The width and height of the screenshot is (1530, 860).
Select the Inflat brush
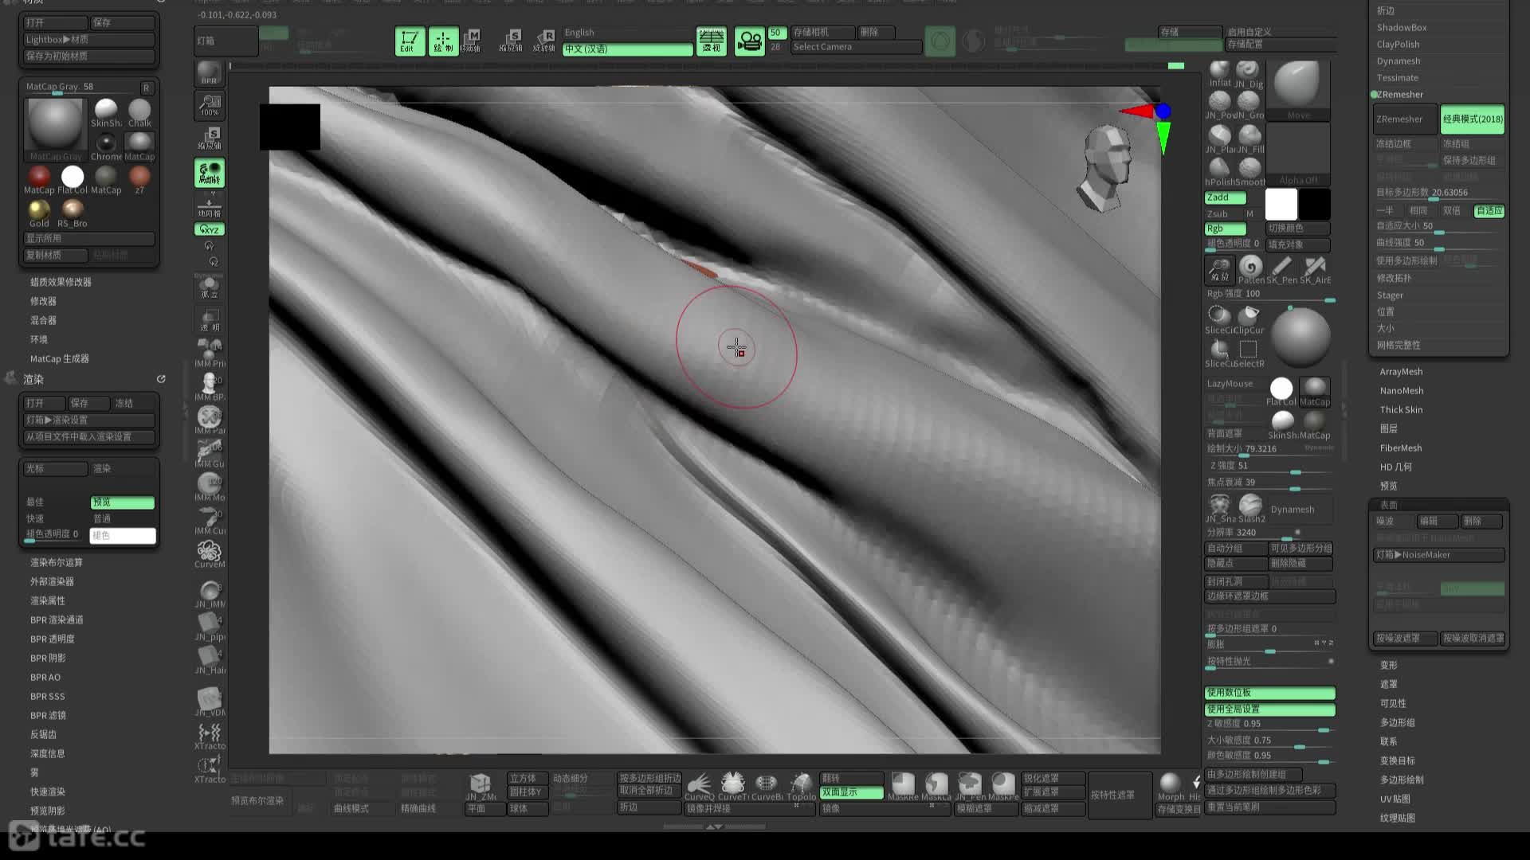pyautogui.click(x=1219, y=73)
